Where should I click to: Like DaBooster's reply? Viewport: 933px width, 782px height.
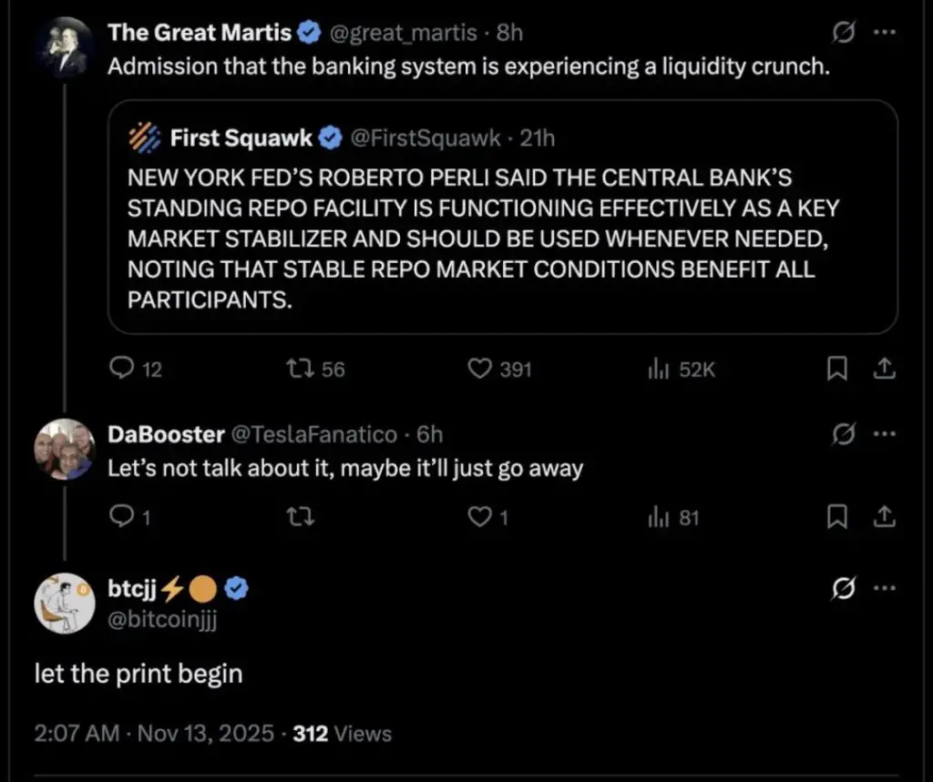pos(479,517)
